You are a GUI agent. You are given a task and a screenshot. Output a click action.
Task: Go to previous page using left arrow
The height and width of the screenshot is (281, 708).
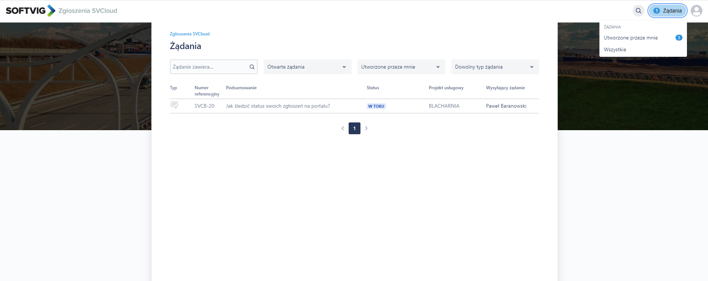click(343, 128)
